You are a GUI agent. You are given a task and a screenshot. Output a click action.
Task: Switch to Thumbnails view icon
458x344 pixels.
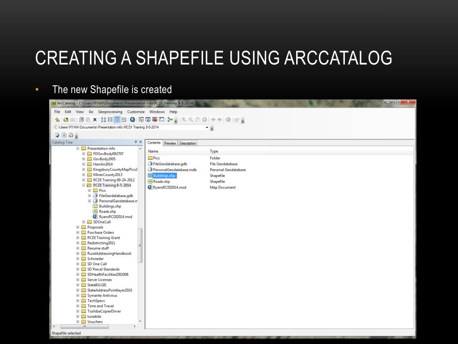click(124, 119)
